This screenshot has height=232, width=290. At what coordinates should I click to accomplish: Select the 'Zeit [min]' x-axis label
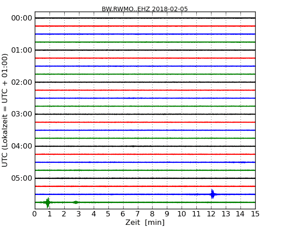coord(145,222)
